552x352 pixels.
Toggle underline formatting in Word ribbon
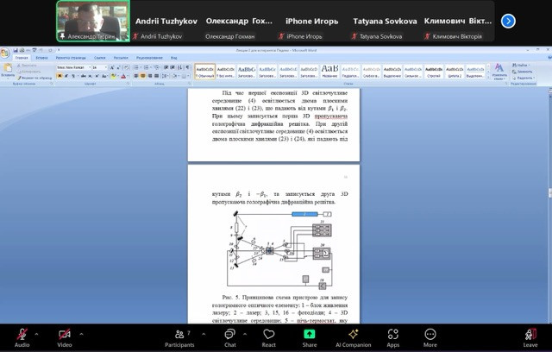pyautogui.click(x=73, y=76)
